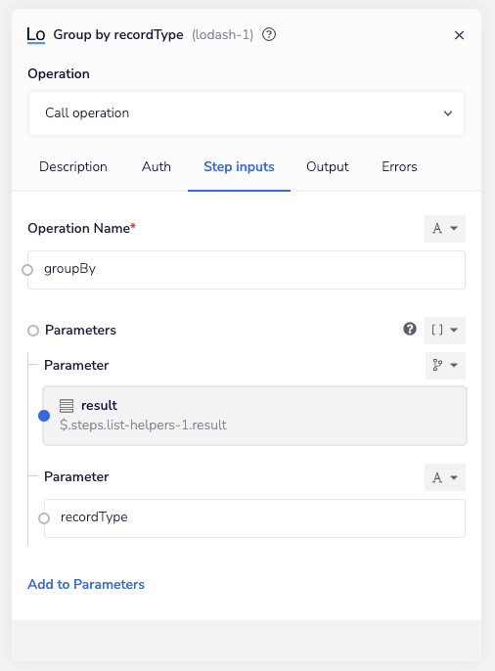Image resolution: width=495 pixels, height=671 pixels.
Task: Click the recordType parameter field
Action: coord(255,518)
